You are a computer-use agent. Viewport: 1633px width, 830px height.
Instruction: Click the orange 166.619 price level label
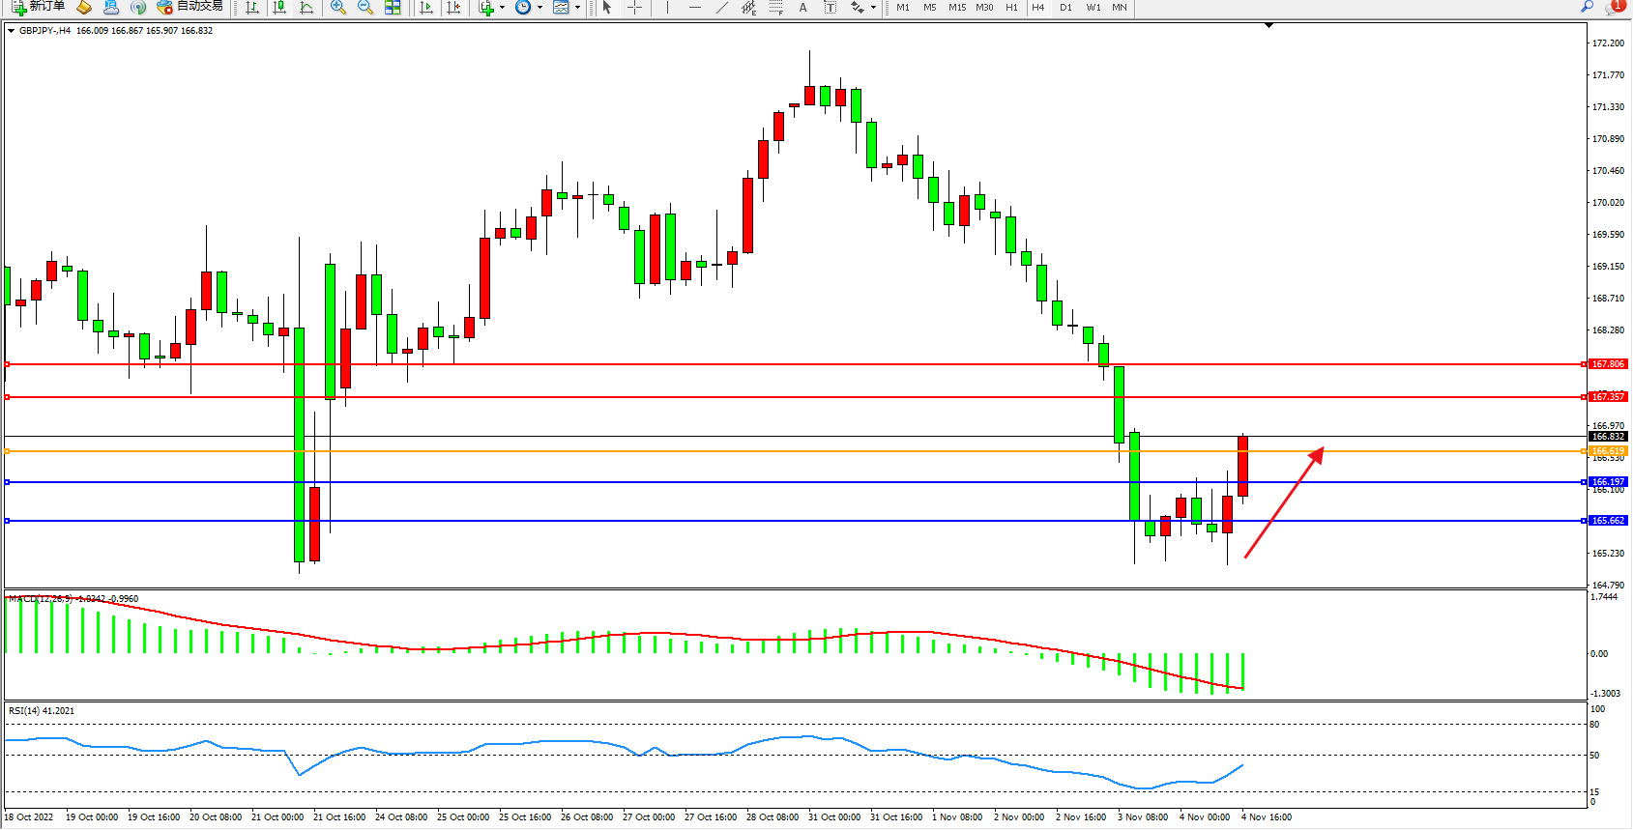pos(1608,451)
